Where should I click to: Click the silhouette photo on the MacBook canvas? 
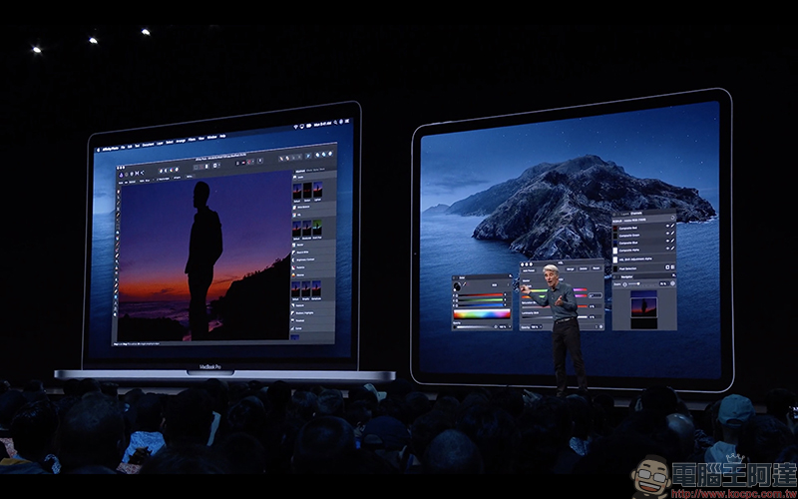pos(204,254)
